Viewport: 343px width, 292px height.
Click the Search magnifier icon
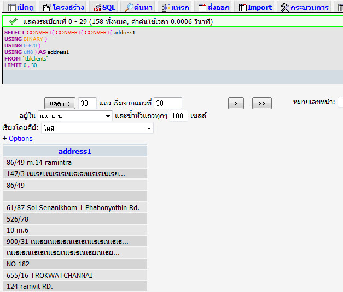coord(129,8)
